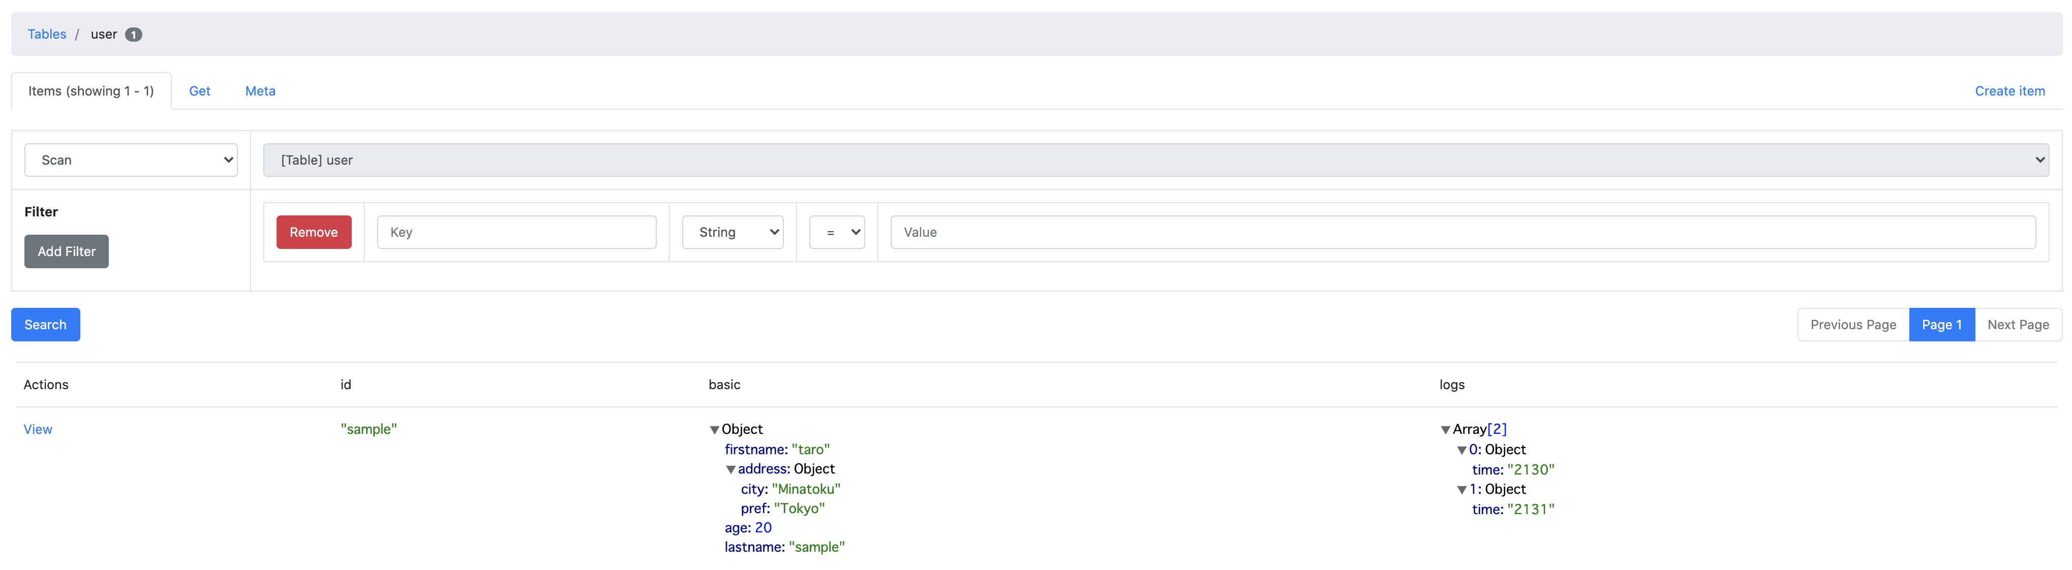Open the String type dropdown

pyautogui.click(x=732, y=232)
